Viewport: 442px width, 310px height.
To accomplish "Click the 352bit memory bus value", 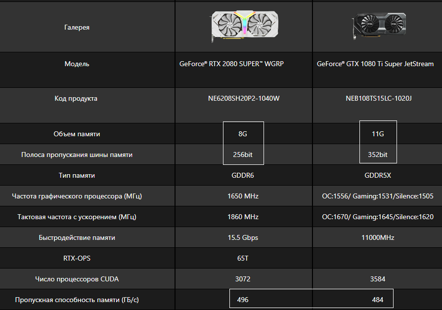I will (378, 155).
